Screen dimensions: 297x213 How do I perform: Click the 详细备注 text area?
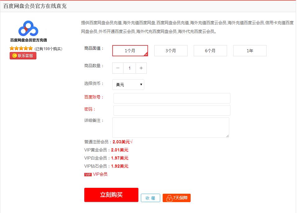170,127
